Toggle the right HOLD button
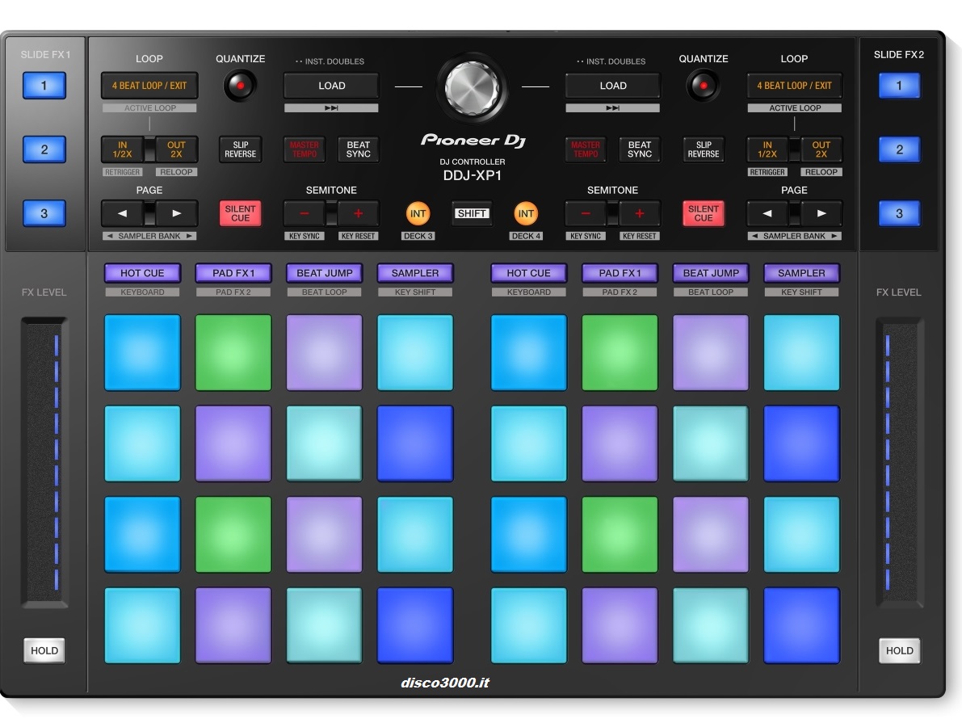This screenshot has width=962, height=723. pyautogui.click(x=900, y=650)
